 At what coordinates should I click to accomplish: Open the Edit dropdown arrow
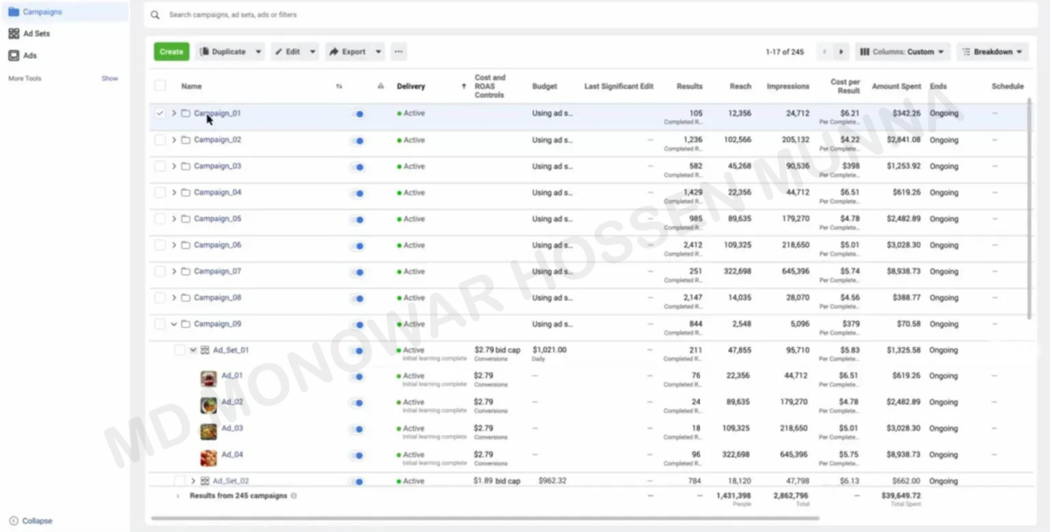click(x=313, y=51)
